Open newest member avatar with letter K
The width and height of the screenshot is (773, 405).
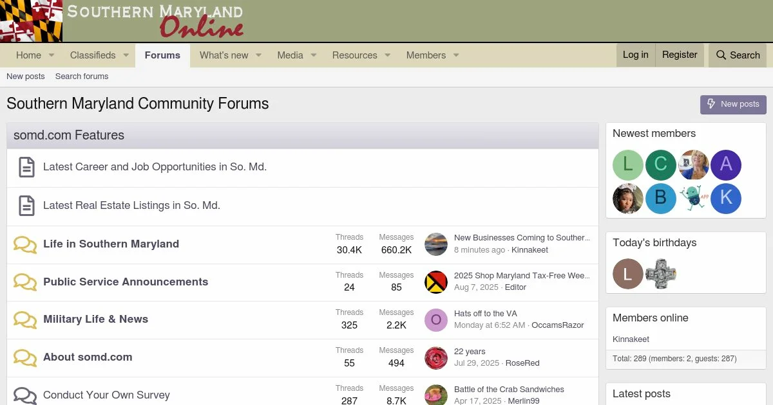[726, 199]
